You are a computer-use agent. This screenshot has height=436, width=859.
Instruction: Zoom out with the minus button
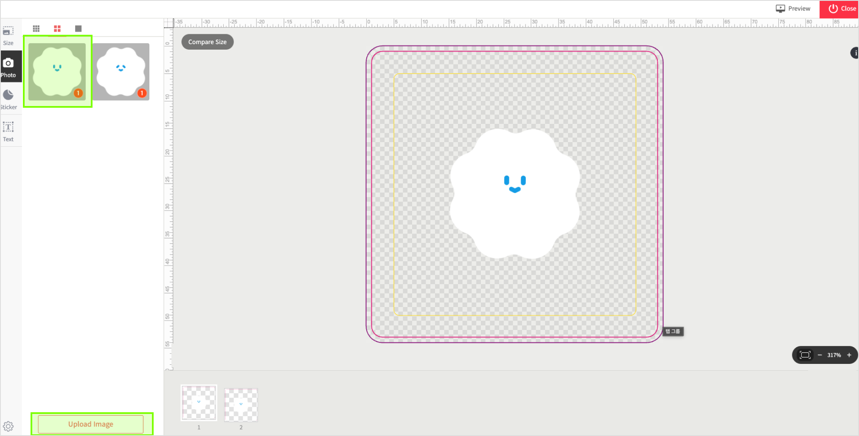820,355
